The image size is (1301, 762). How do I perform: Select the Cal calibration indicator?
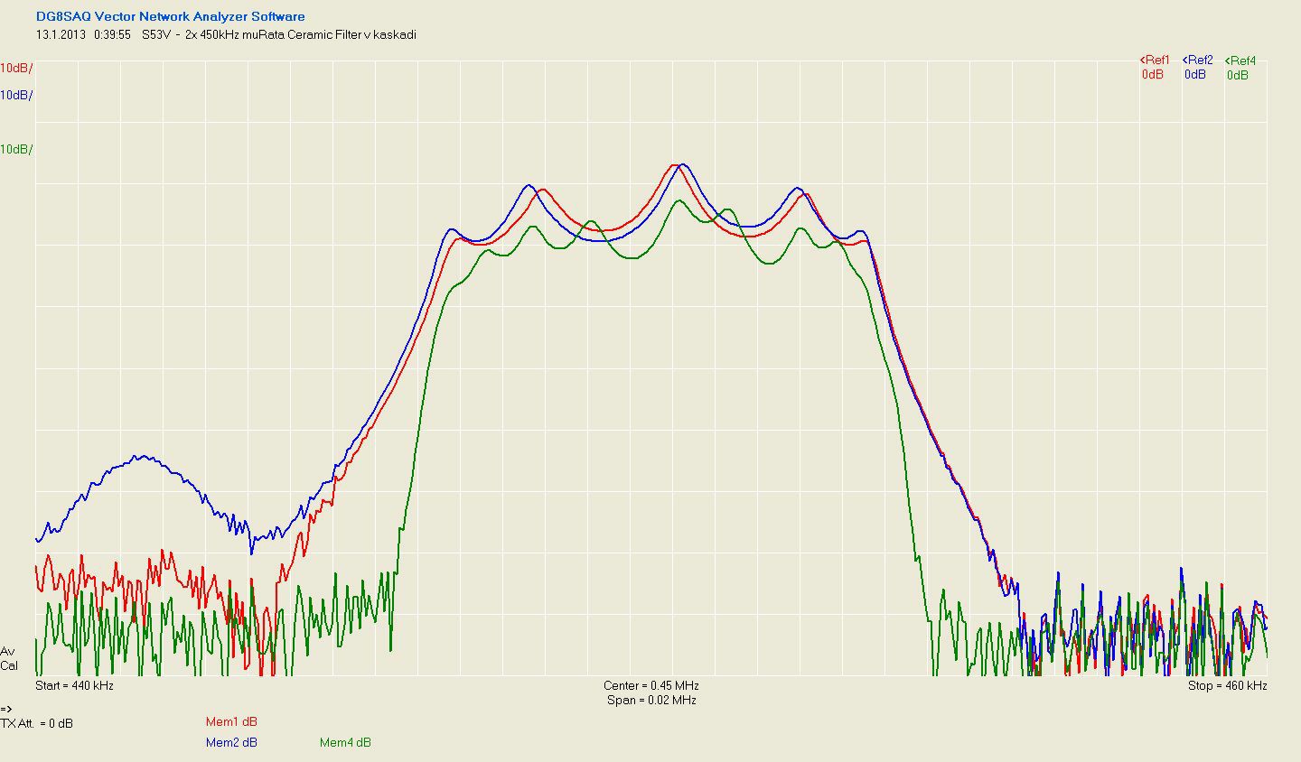(8, 665)
